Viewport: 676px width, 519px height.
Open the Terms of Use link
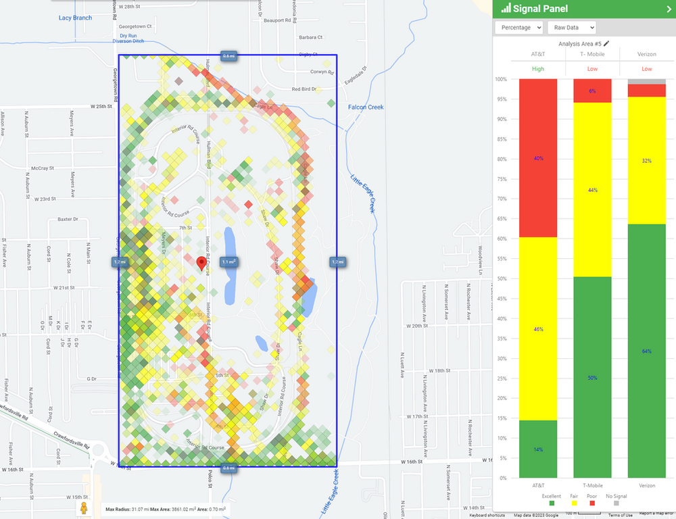click(x=621, y=515)
